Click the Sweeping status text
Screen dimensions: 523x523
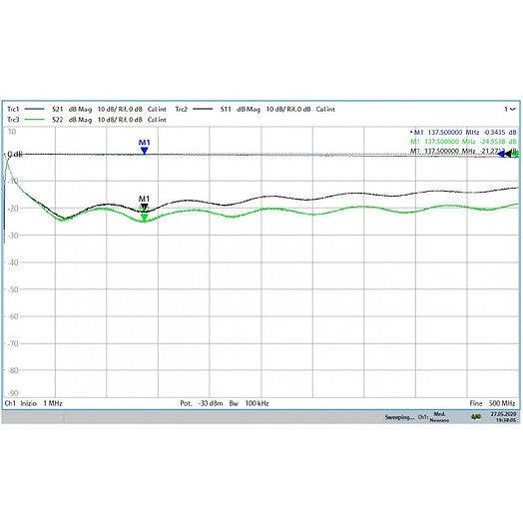(399, 417)
